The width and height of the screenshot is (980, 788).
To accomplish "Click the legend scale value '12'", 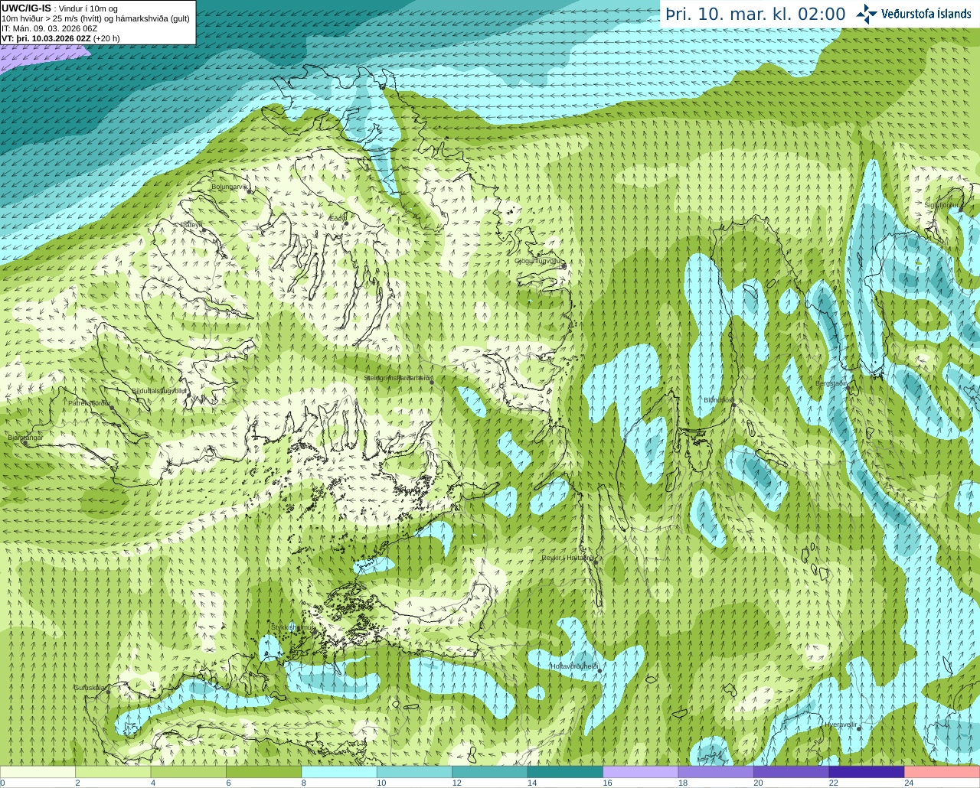I will point(456,783).
